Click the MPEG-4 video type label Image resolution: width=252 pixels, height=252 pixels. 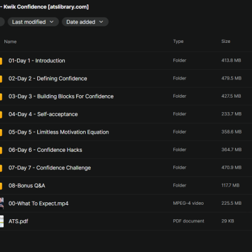188,203
